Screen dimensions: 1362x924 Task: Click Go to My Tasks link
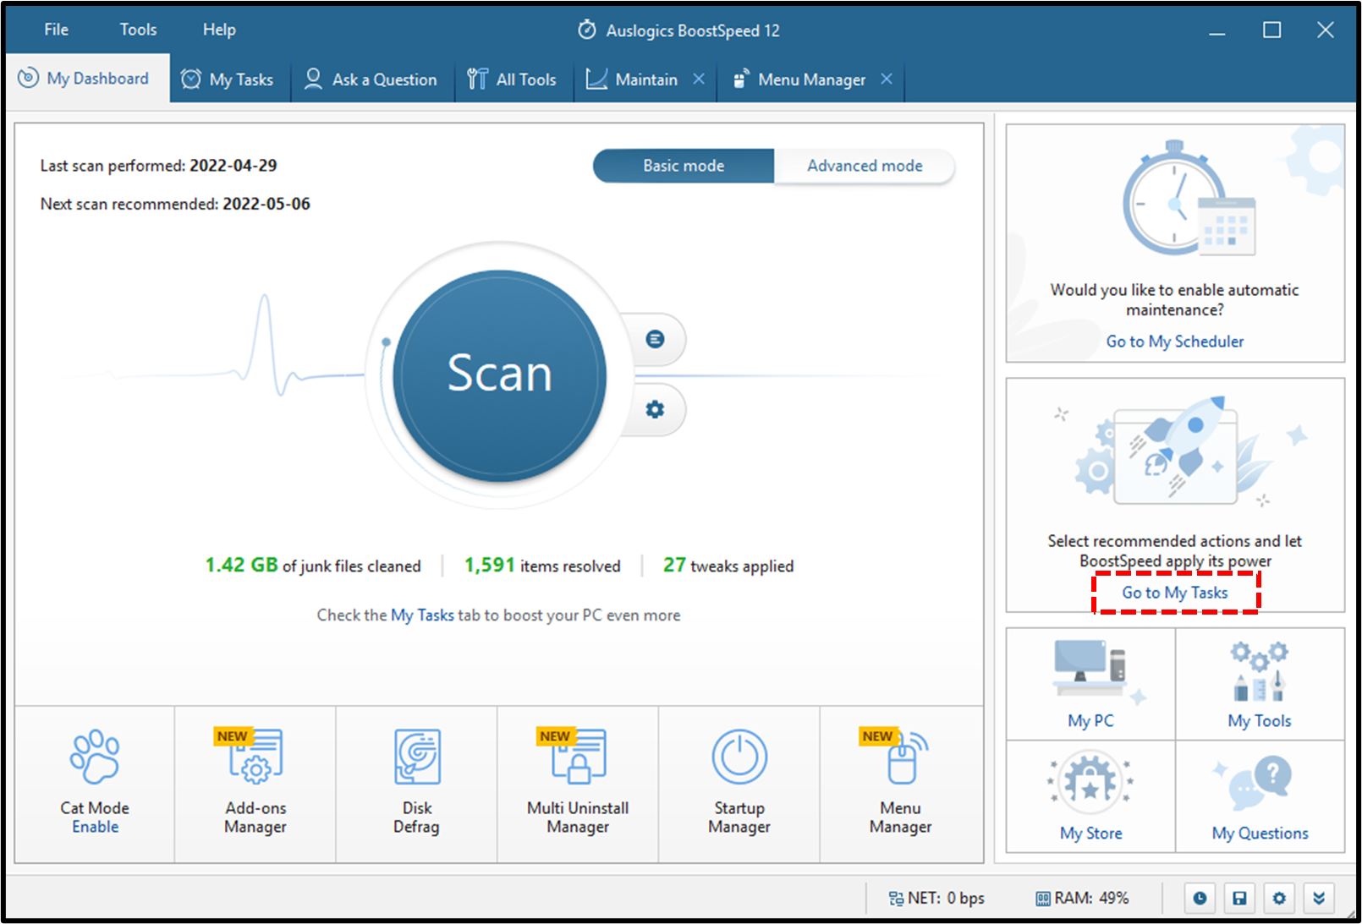point(1175,593)
